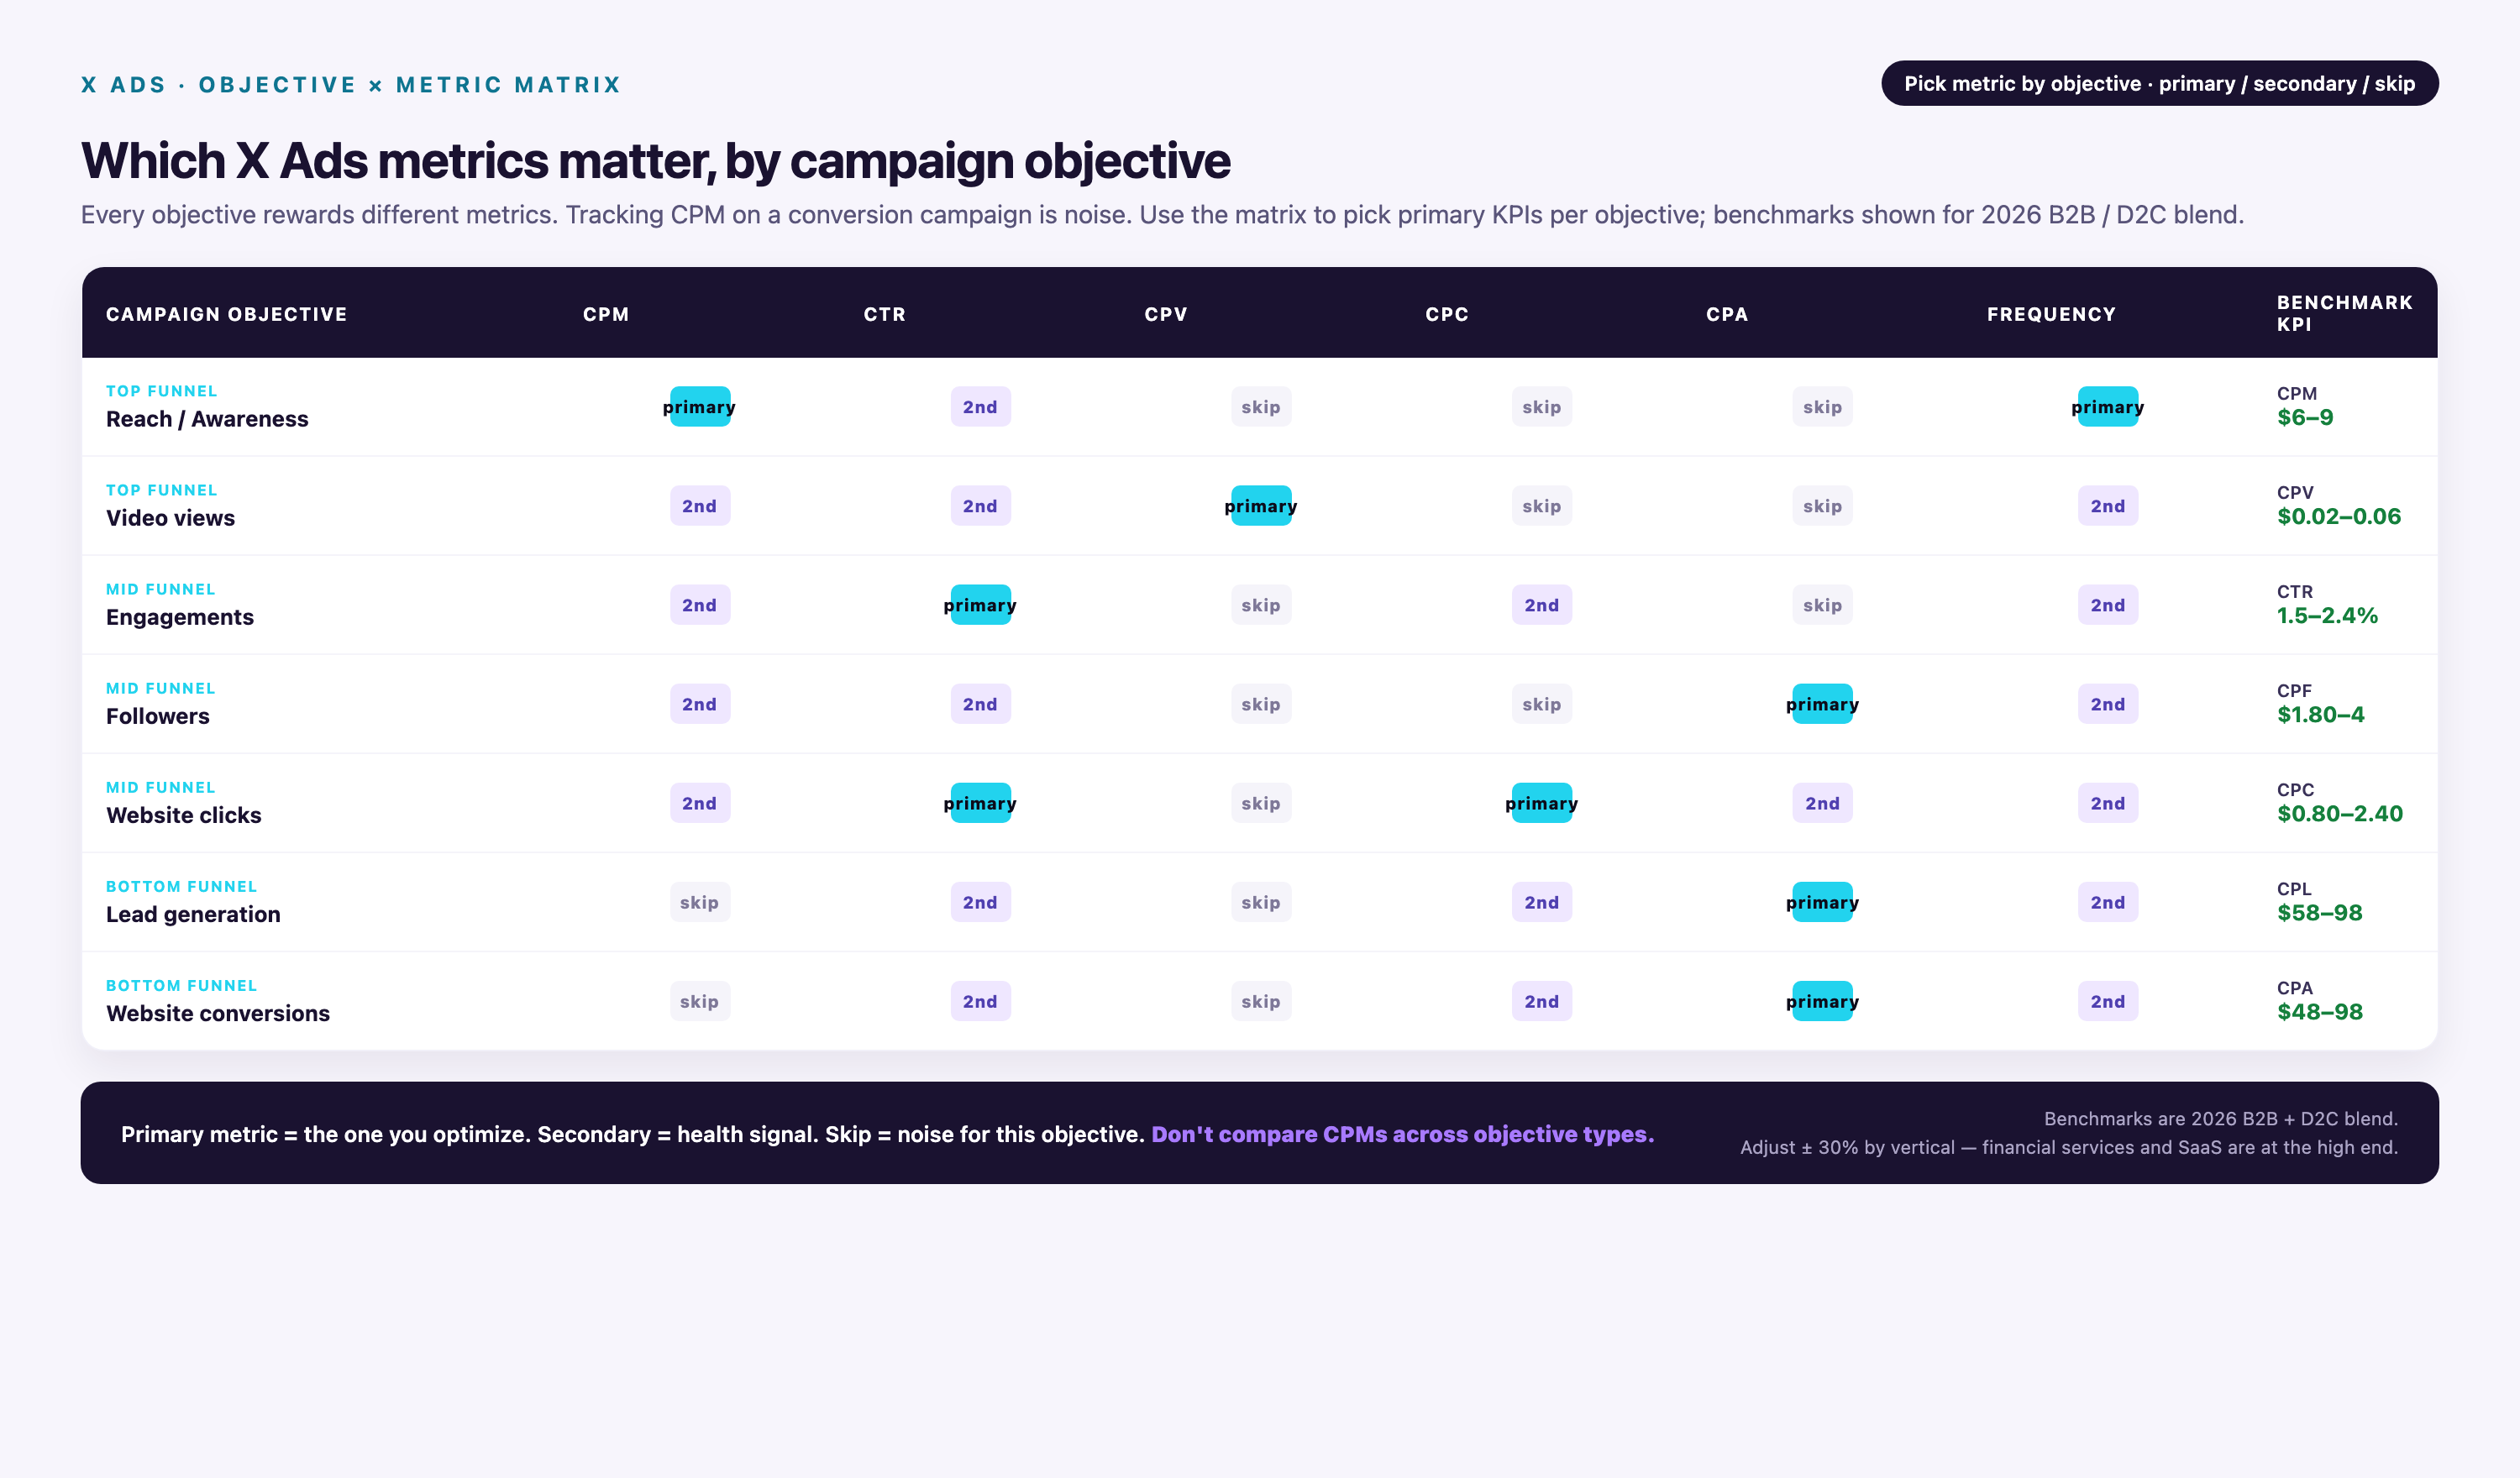Click the 2nd badge under Frequency for Website conversions
Screen dimensions: 2520x1478
pyautogui.click(x=2108, y=1001)
